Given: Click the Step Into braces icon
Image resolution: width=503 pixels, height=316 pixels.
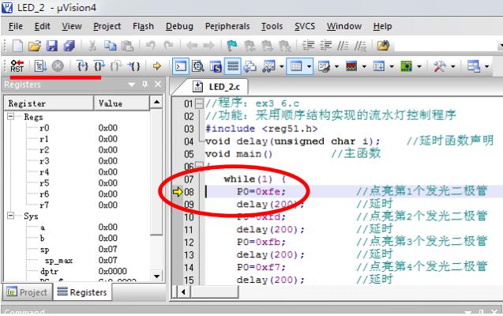Looking at the screenshot, I should [83, 66].
